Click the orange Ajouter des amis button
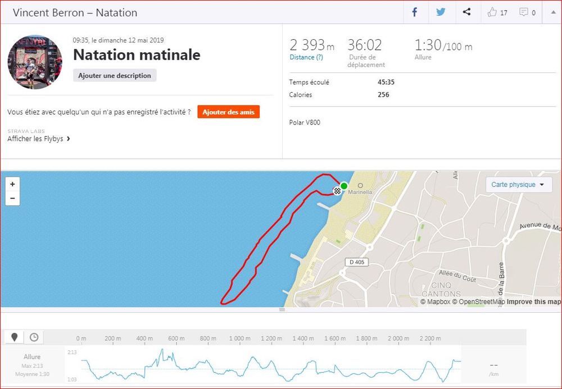Screen dimensions: 562x389 [x=228, y=112]
